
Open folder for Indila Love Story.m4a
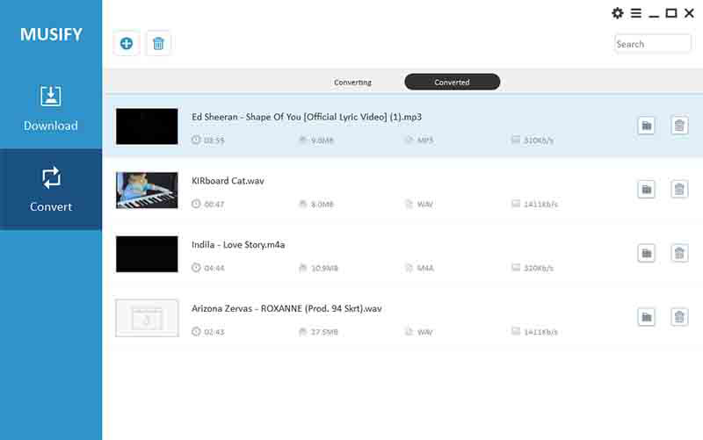tap(646, 253)
